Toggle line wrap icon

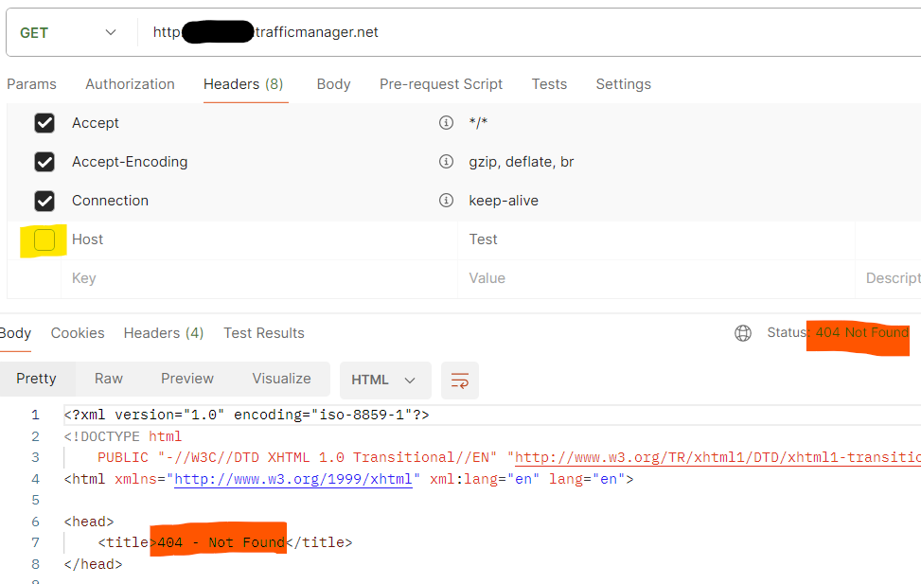[460, 380]
